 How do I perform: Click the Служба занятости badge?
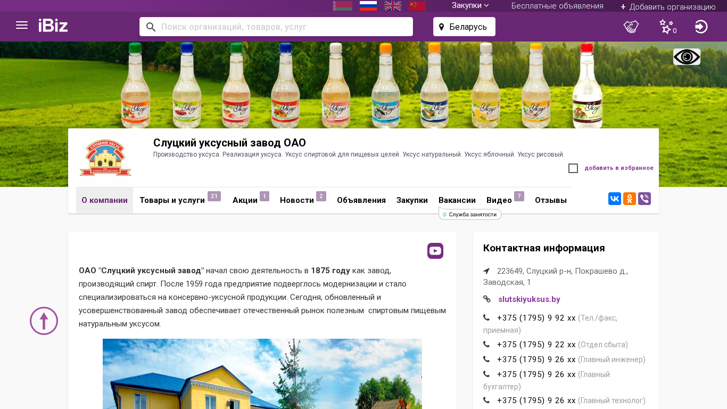click(x=470, y=214)
